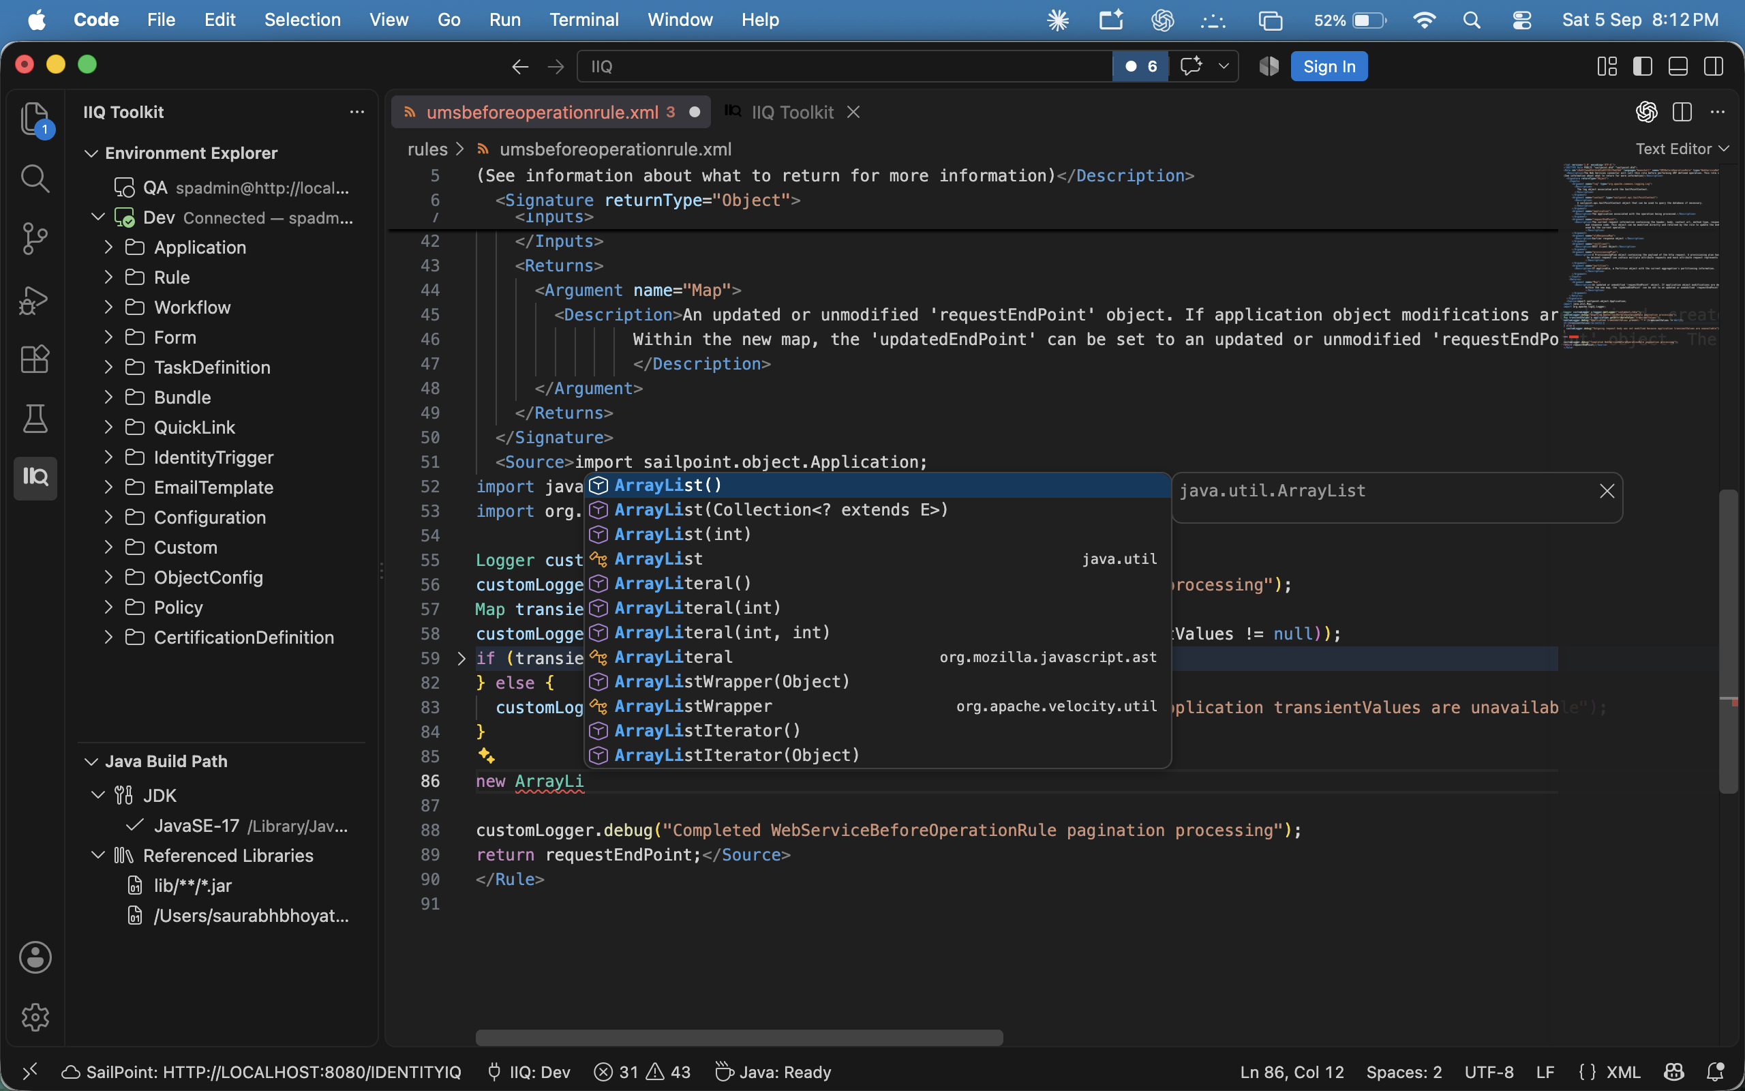Click the chat sparkle icon in title bar
This screenshot has width=1745, height=1091.
[1191, 66]
